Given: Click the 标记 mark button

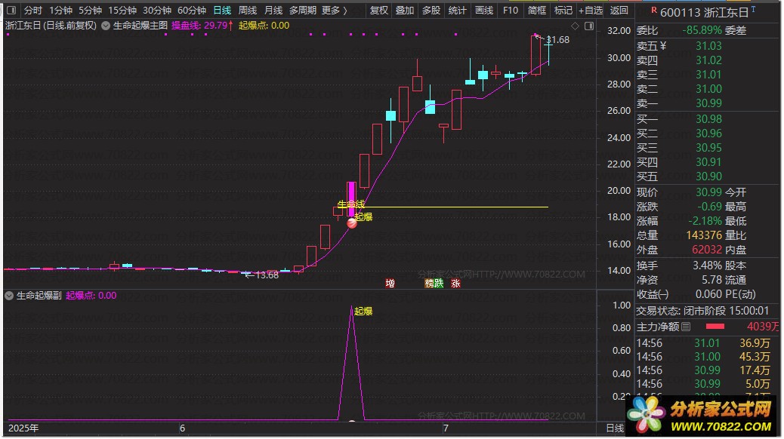Looking at the screenshot, I should tap(563, 10).
